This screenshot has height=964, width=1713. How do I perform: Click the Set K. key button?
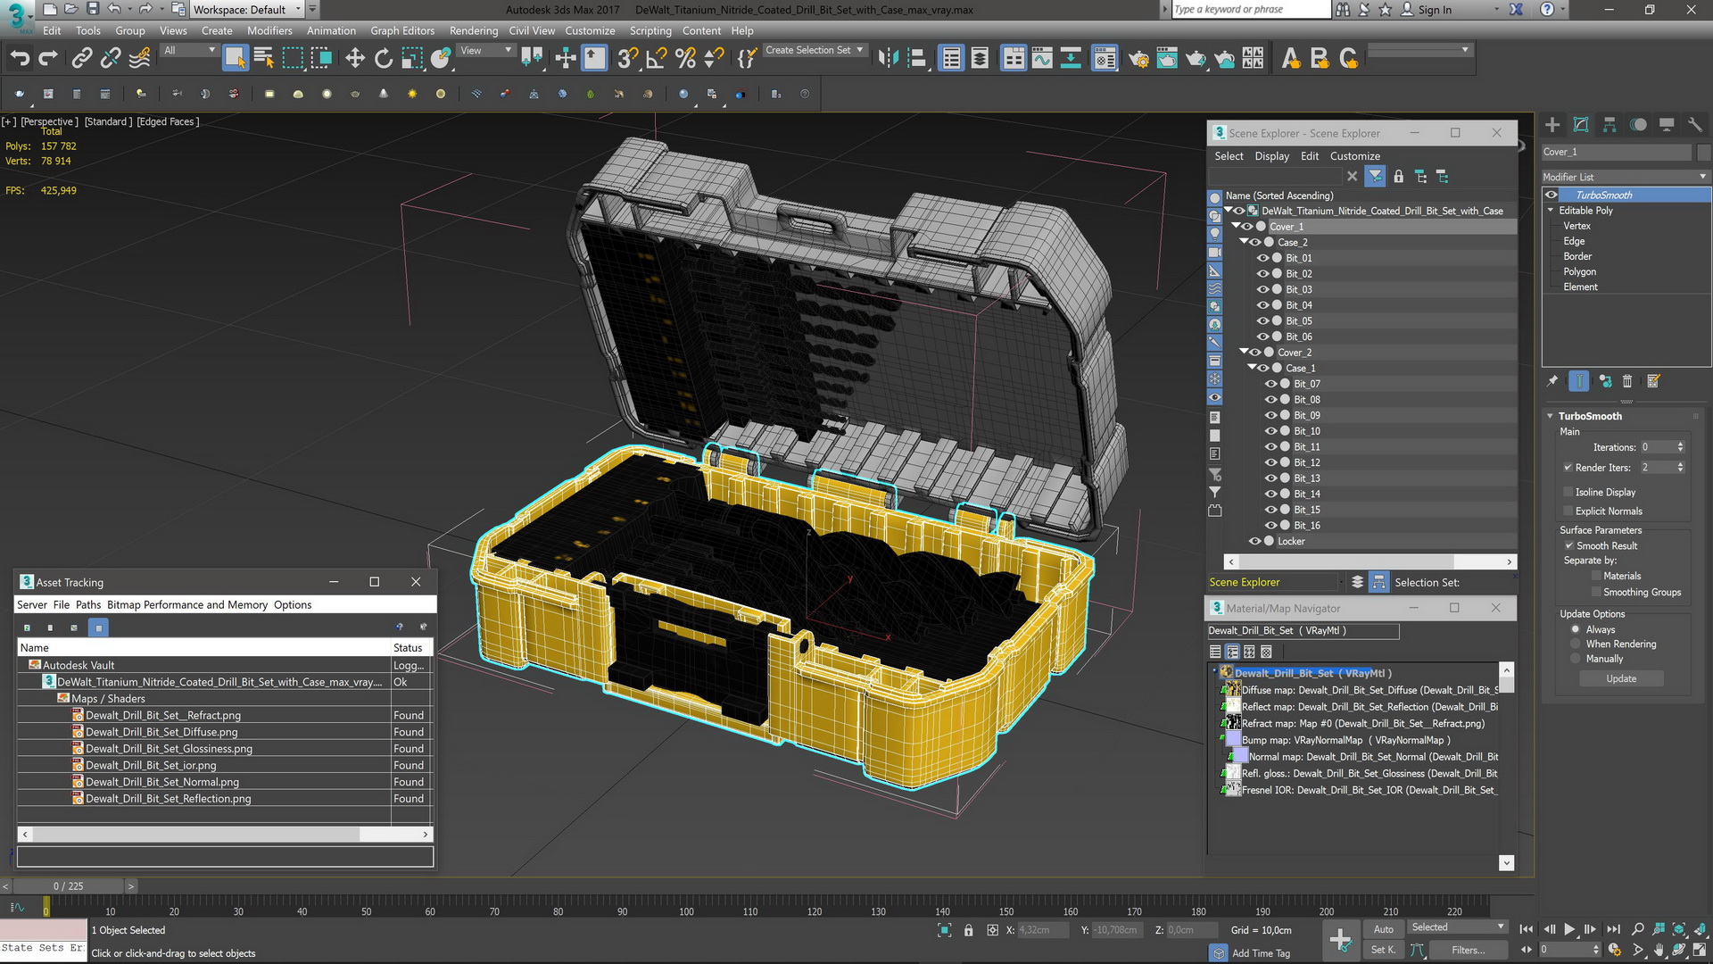1383,951
